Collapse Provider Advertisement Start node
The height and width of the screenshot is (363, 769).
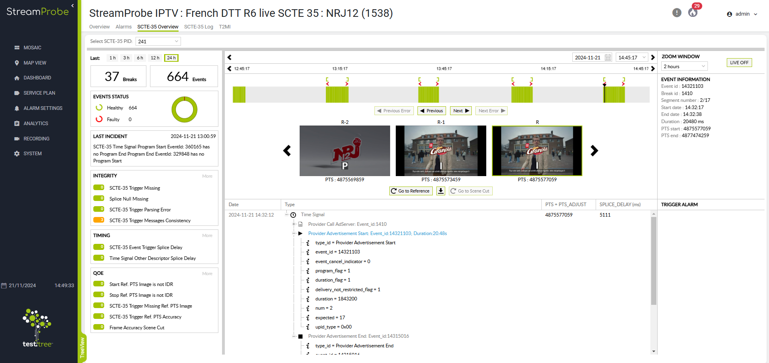click(294, 233)
